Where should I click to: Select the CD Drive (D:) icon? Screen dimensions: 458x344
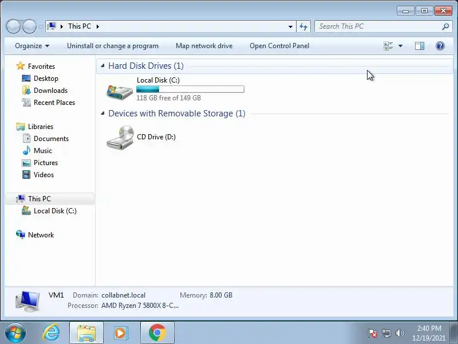[120, 137]
